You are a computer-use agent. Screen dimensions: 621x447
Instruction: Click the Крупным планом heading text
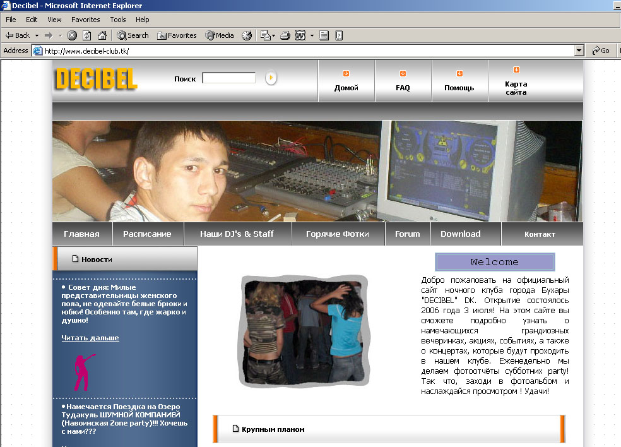click(x=273, y=429)
